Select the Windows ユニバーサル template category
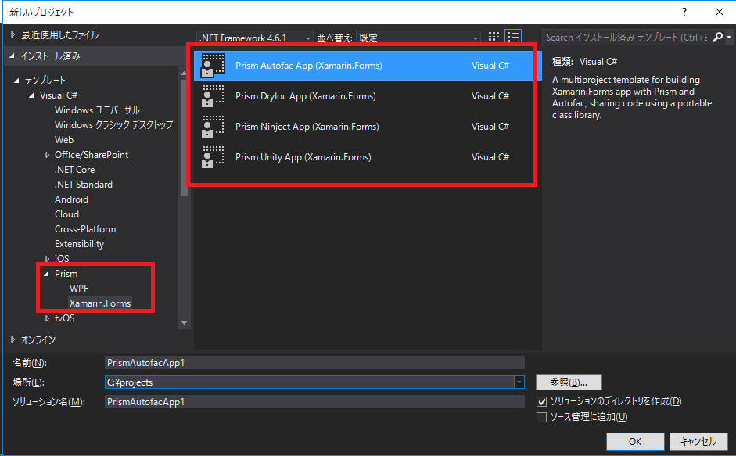 click(97, 110)
